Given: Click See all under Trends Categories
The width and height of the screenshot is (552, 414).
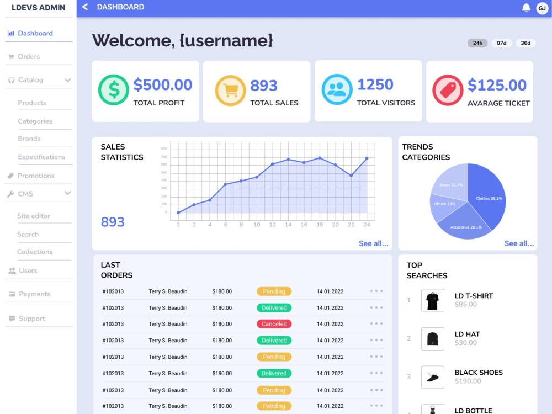Looking at the screenshot, I should click(x=519, y=243).
